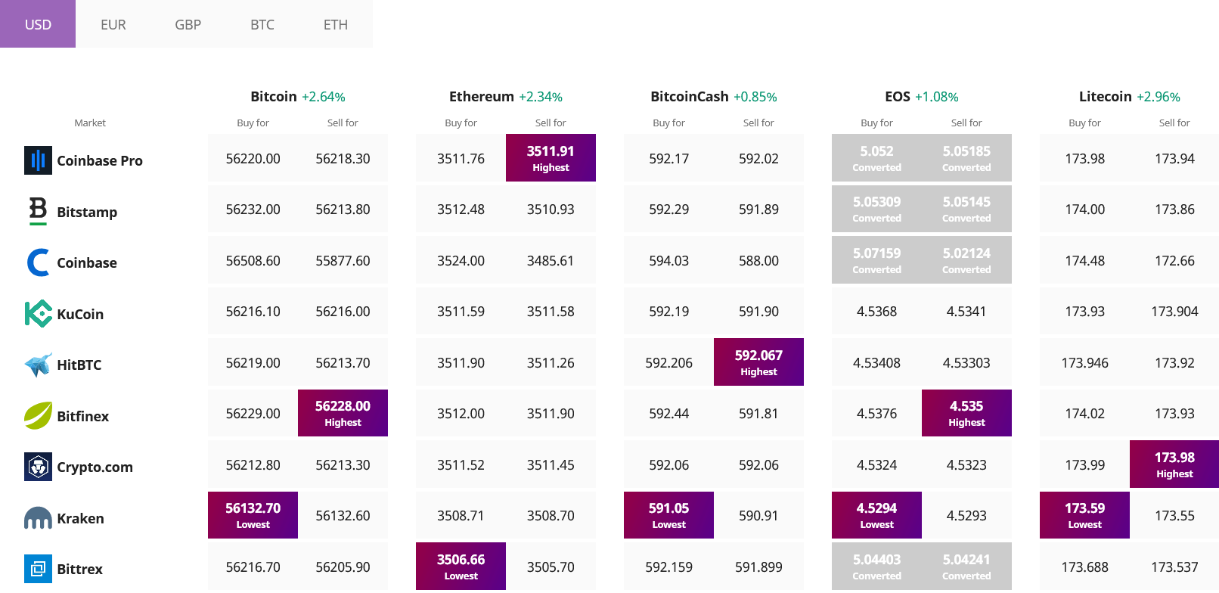Click Bittrex Bitcoin sell price 56205.90
The height and width of the screenshot is (593, 1219).
point(343,567)
